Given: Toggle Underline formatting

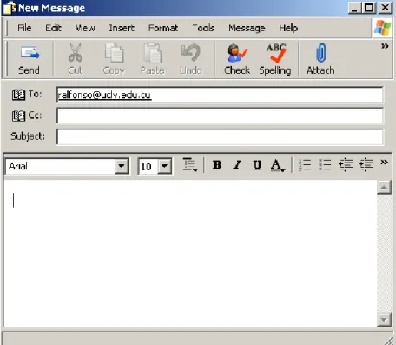Looking at the screenshot, I should (x=257, y=165).
